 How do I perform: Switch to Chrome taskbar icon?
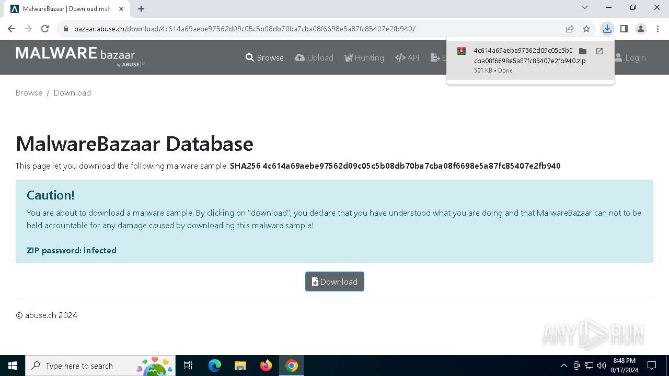pos(292,366)
